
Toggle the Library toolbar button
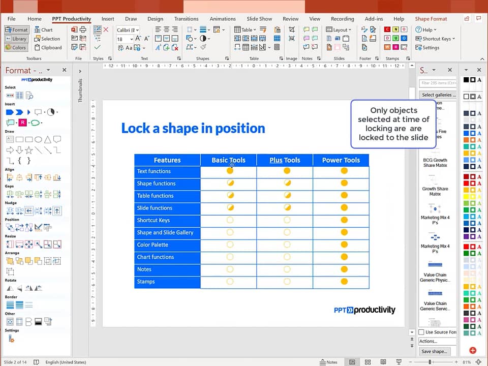tap(16, 39)
